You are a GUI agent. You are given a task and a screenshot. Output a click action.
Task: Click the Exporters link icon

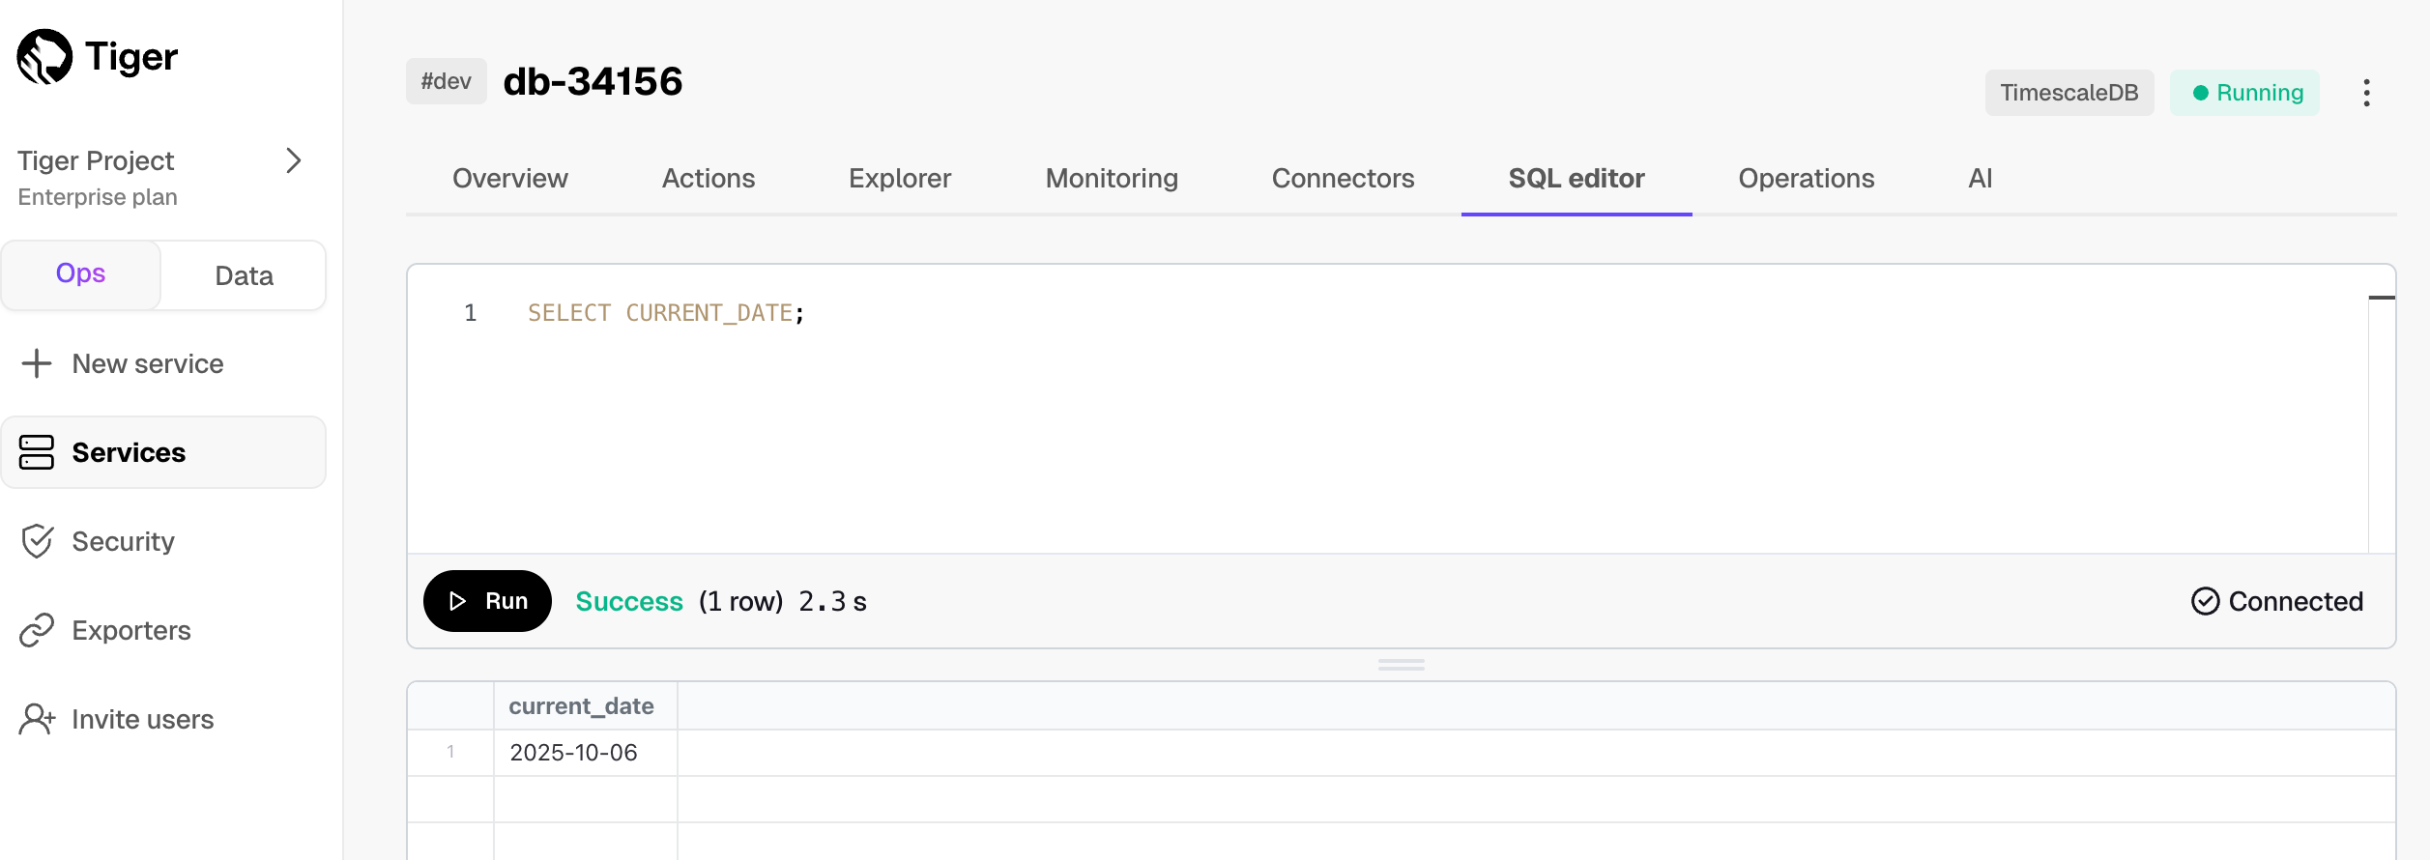pyautogui.click(x=37, y=630)
